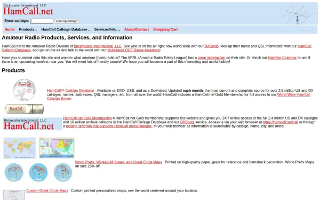Open the Shopping Cart
This screenshot has height=200, width=320.
pos(165,29)
